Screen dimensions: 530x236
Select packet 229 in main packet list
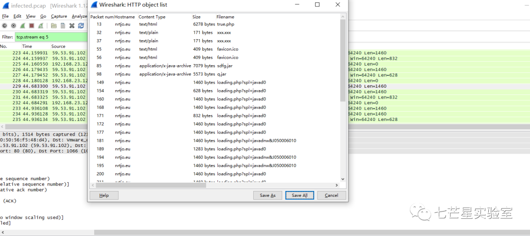click(x=44, y=86)
